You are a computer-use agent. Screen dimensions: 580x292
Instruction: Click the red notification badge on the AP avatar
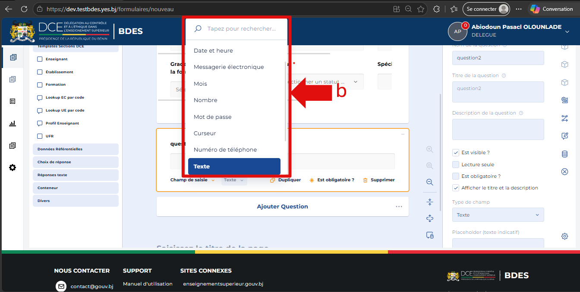[x=466, y=25]
